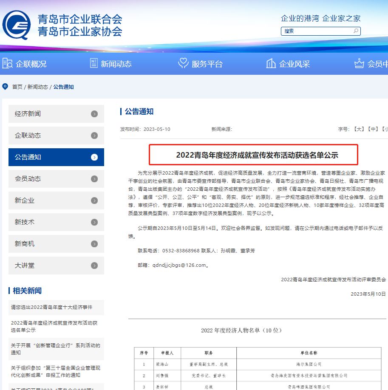This screenshot has width=388, height=390.
Task: Go to 首页 in the breadcrumb
Action: click(17, 87)
